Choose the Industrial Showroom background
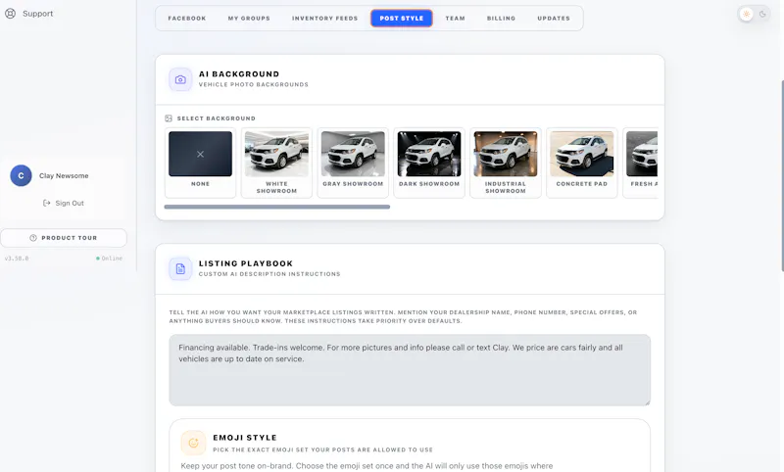Viewport: 784px width, 472px height. [x=506, y=163]
